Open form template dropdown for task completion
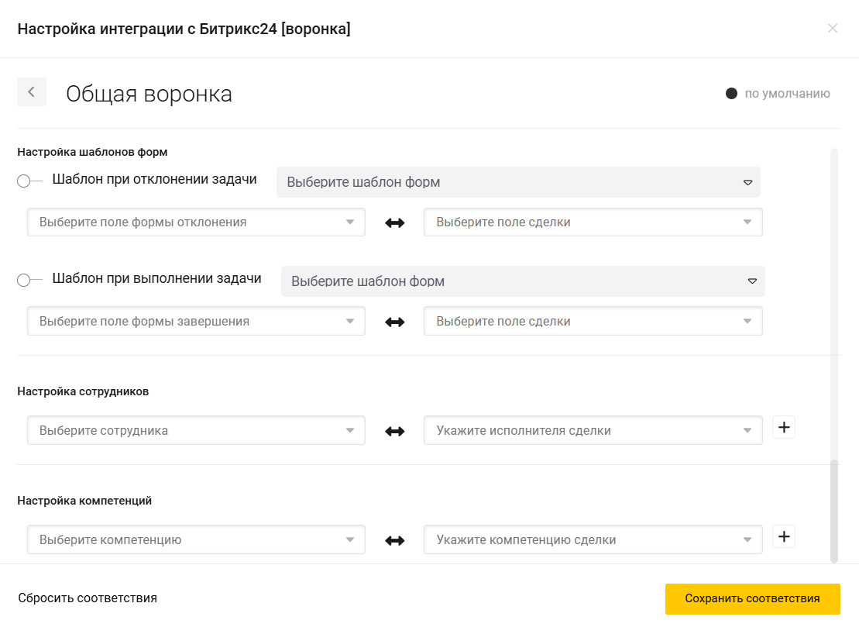Image resolution: width=859 pixels, height=634 pixels. pos(523,281)
